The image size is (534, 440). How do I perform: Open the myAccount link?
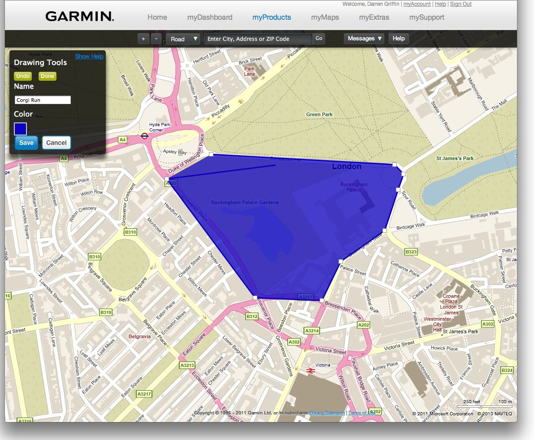pos(417,4)
